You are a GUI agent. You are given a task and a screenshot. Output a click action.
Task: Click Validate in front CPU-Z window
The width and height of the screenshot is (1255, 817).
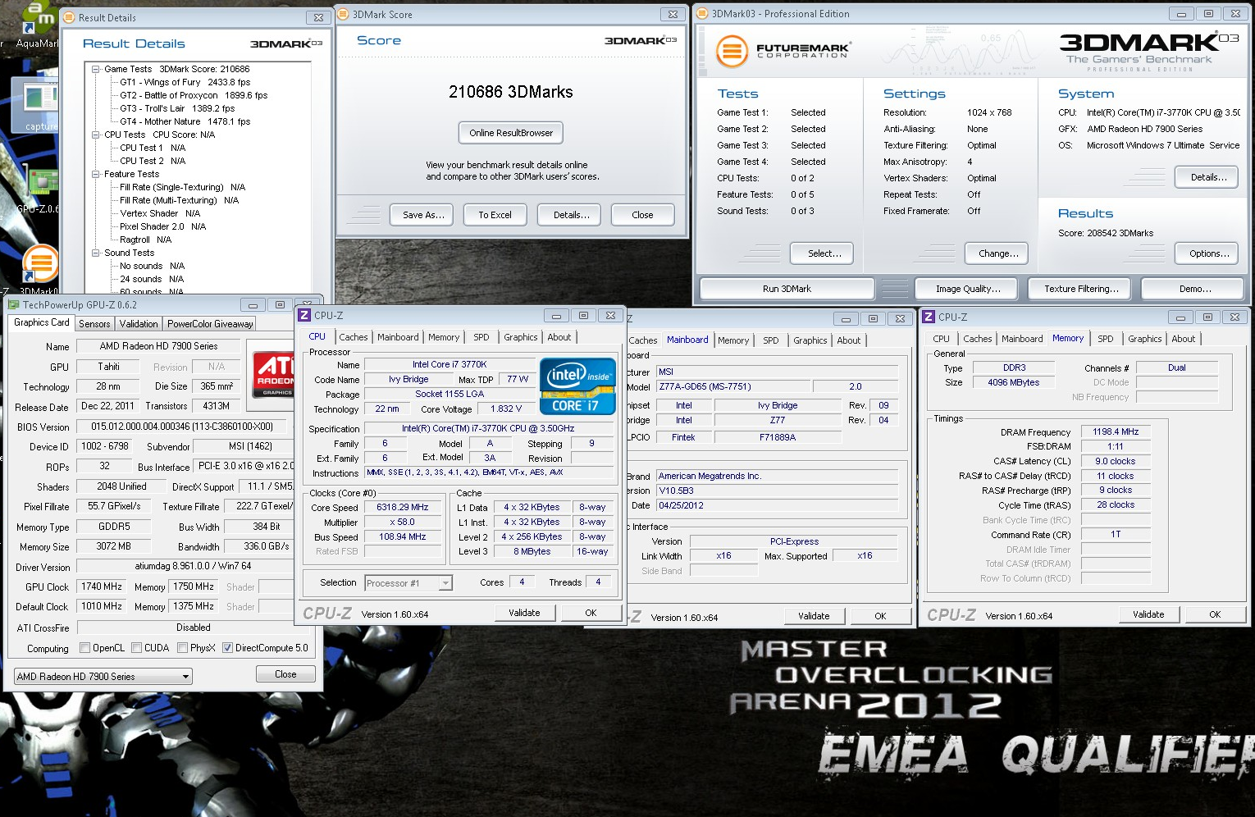tap(524, 613)
